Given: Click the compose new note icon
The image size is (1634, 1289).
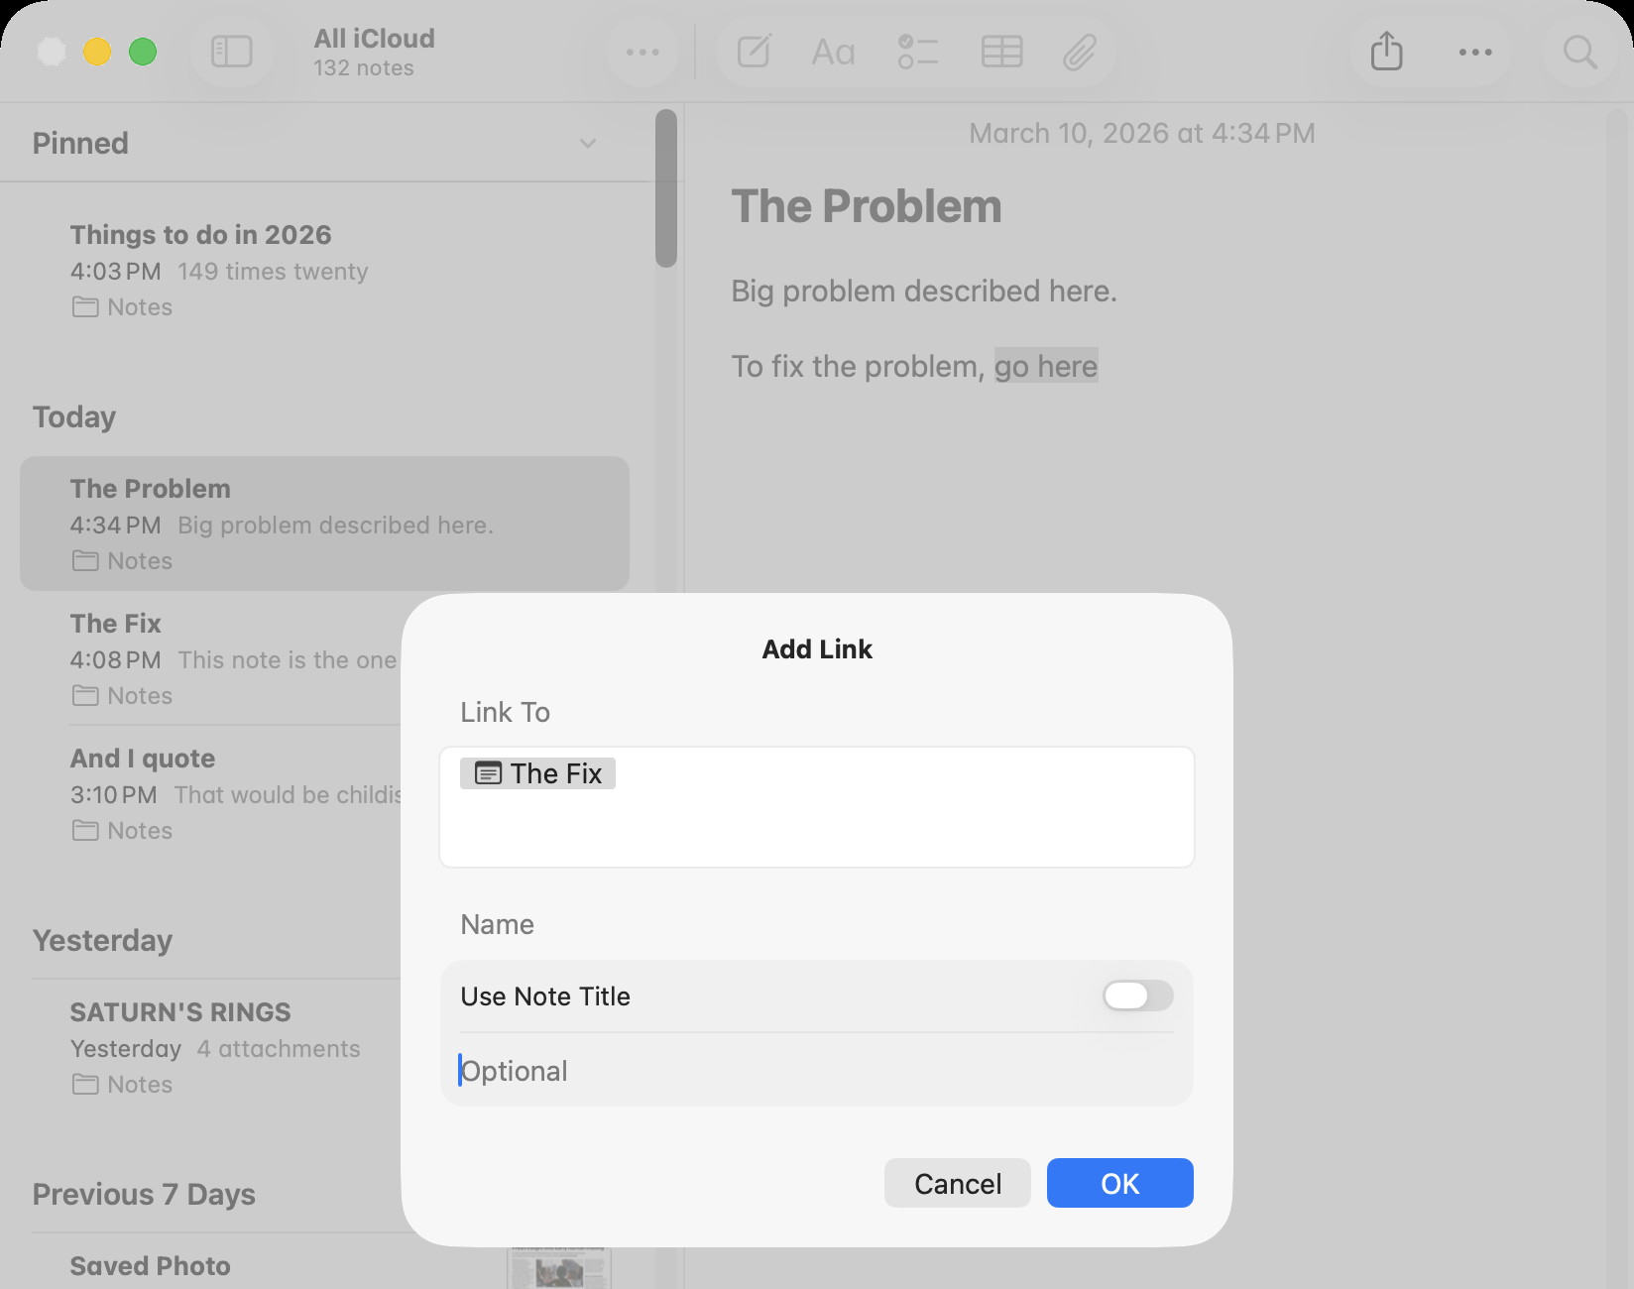Looking at the screenshot, I should click(x=755, y=52).
